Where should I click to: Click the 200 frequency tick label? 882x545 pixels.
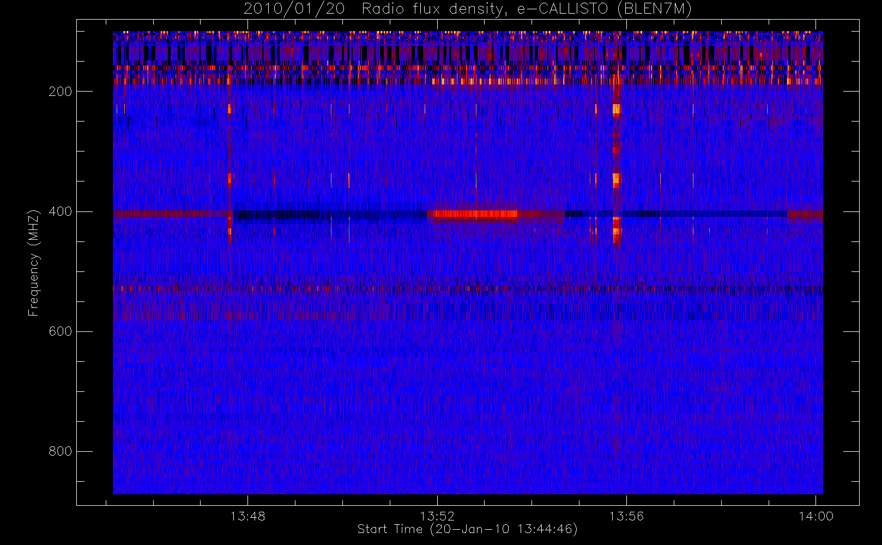(x=61, y=92)
